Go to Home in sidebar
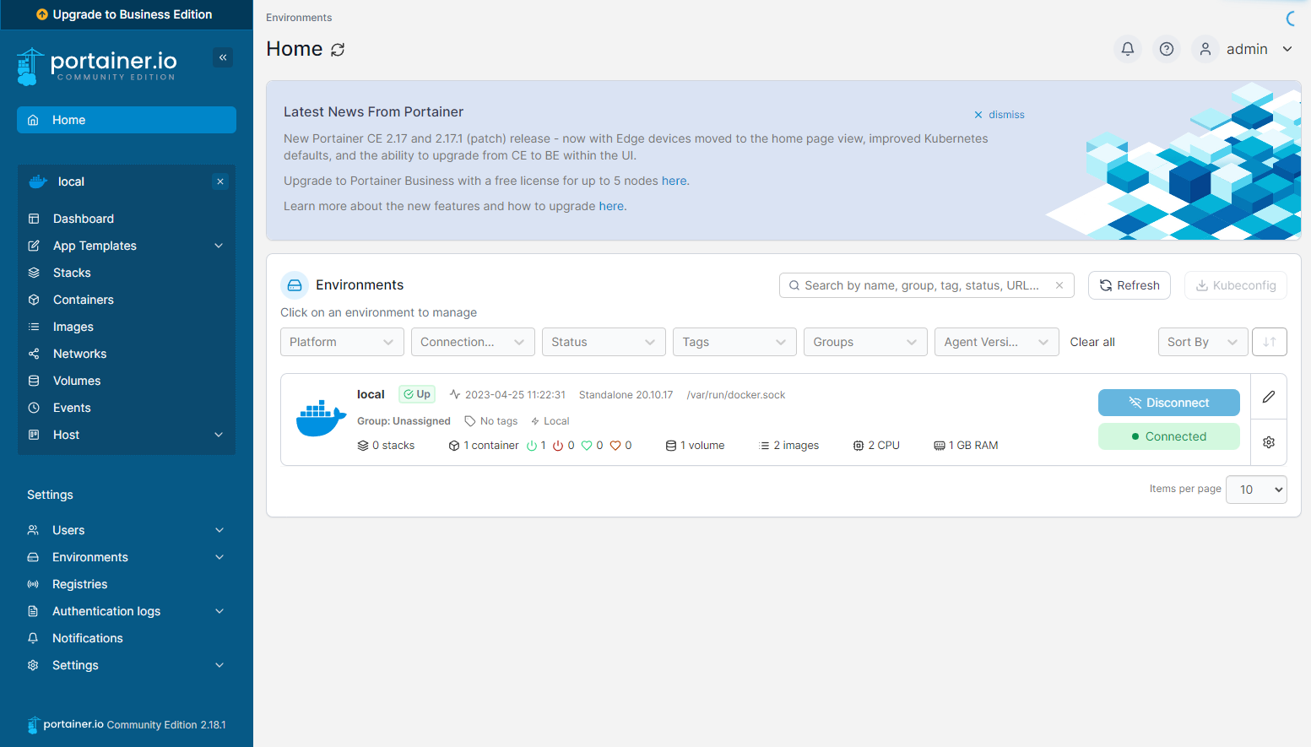 [127, 120]
